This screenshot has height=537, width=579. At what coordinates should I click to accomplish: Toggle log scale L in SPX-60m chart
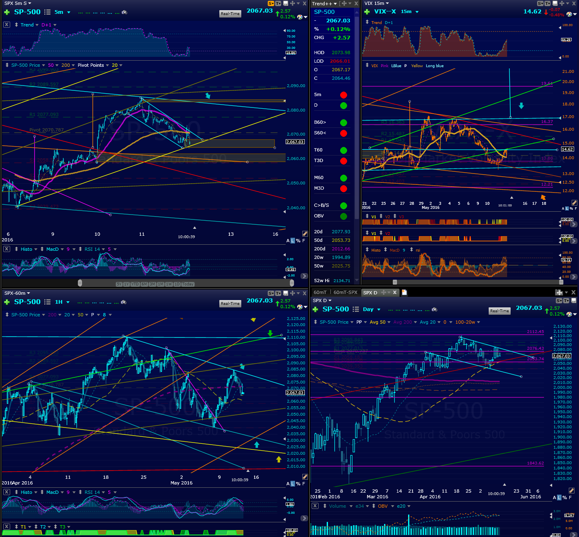click(x=293, y=484)
